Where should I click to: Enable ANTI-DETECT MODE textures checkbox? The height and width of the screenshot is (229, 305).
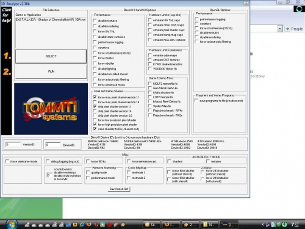pos(208,161)
